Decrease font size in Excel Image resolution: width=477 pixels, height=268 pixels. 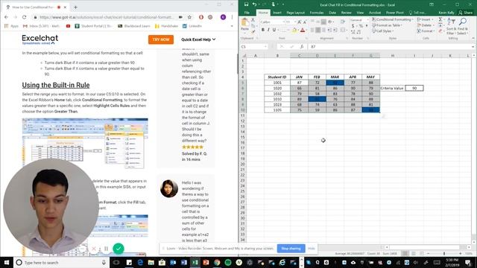click(x=304, y=22)
